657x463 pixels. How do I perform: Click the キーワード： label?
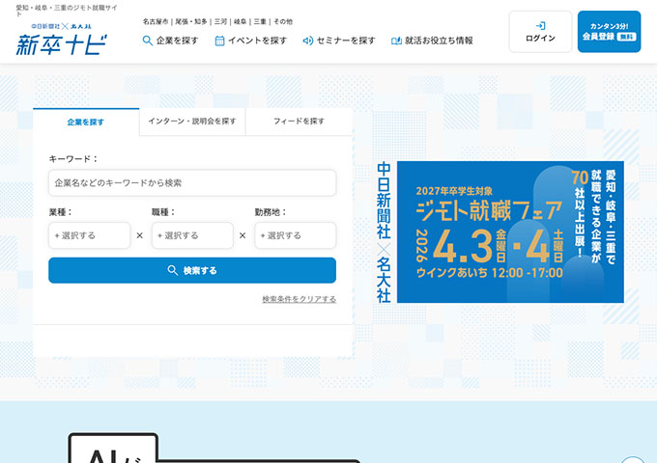[x=73, y=159]
